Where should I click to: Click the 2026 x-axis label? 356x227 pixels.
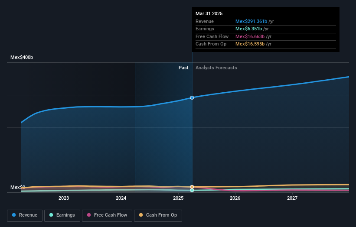235,198
